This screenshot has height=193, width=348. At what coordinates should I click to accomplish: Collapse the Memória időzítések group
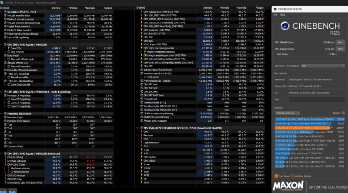[2, 113]
